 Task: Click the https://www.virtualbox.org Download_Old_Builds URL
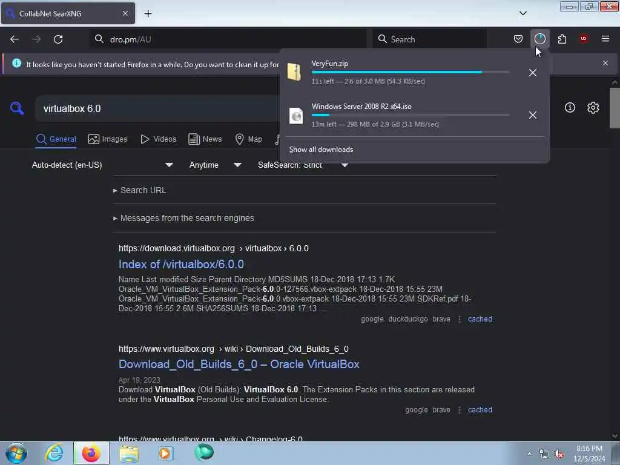pyautogui.click(x=233, y=349)
